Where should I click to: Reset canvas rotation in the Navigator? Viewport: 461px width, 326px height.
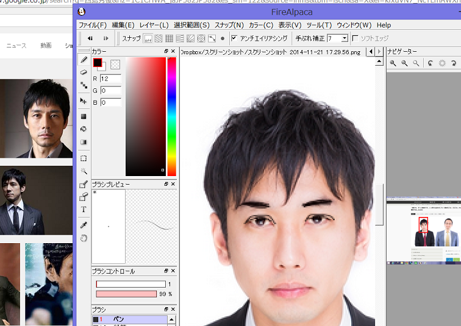442,63
